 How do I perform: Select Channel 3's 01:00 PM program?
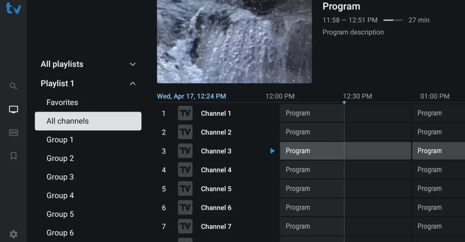coord(438,151)
